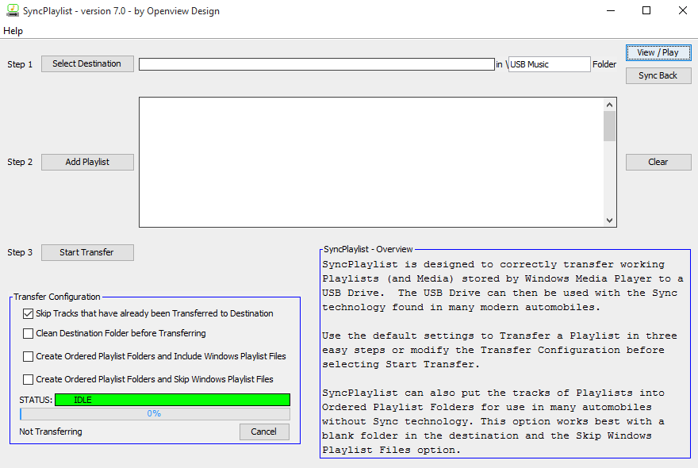
Task: Open View / Play
Action: coord(658,52)
